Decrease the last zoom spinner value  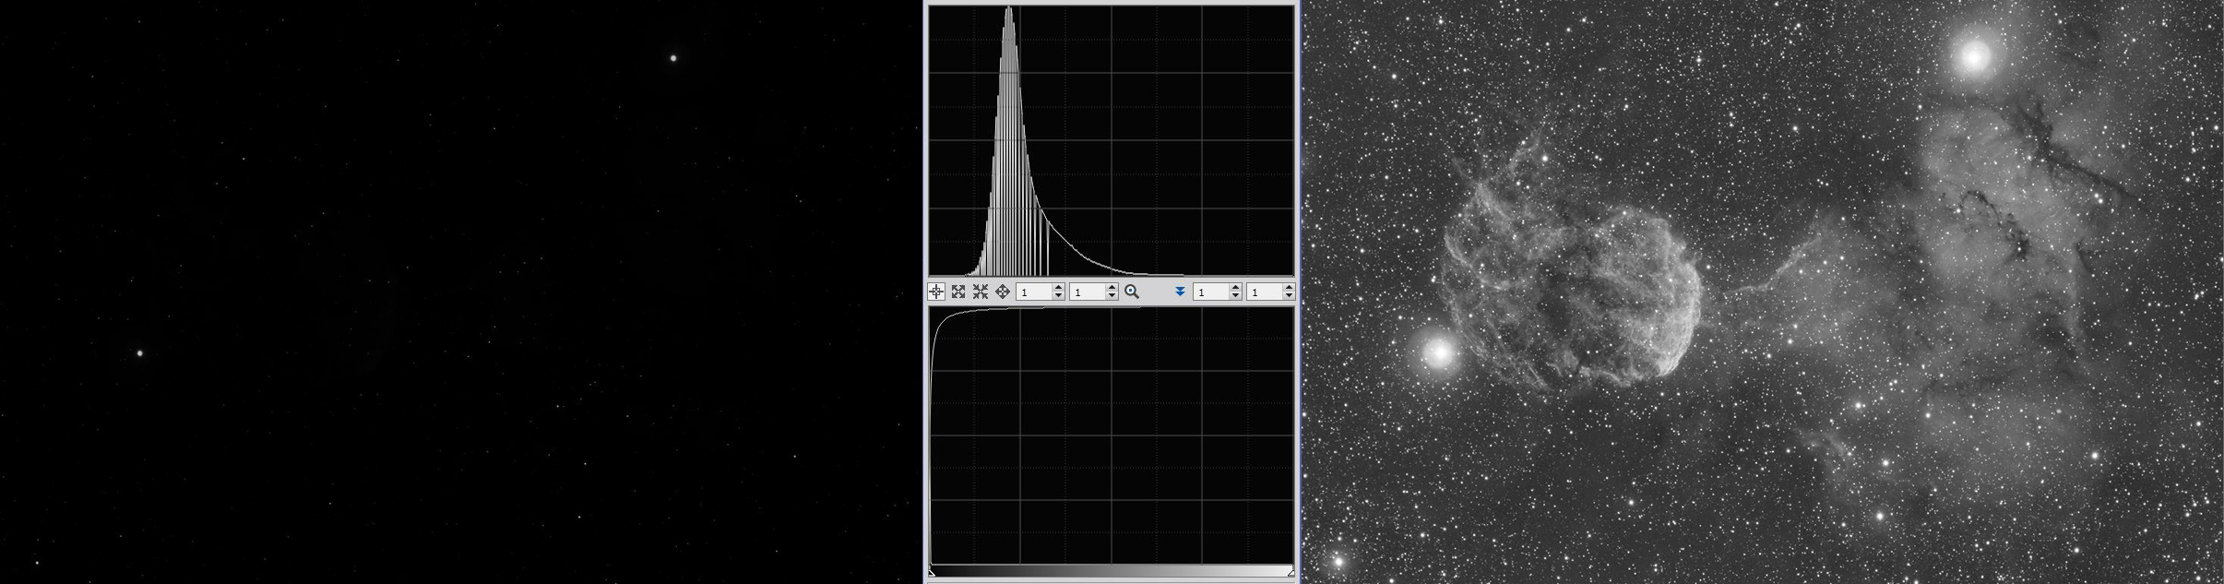(x=1289, y=295)
